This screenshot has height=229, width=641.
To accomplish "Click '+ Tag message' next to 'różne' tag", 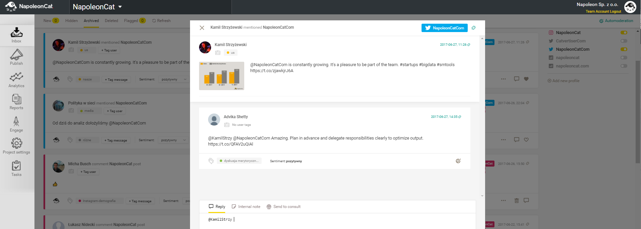I will pyautogui.click(x=115, y=140).
